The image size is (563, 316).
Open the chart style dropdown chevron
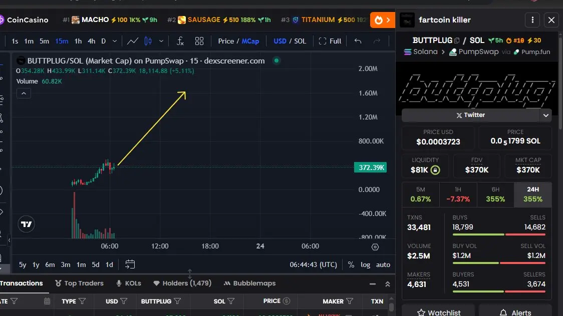[x=161, y=41]
